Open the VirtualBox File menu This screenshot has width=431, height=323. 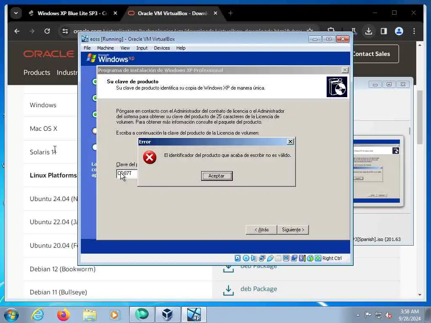coord(87,48)
